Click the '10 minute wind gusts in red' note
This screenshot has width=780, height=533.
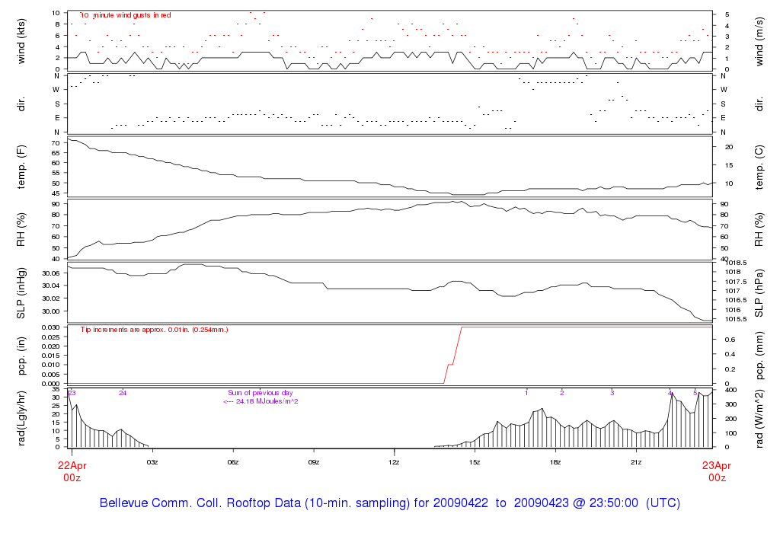[x=126, y=15]
